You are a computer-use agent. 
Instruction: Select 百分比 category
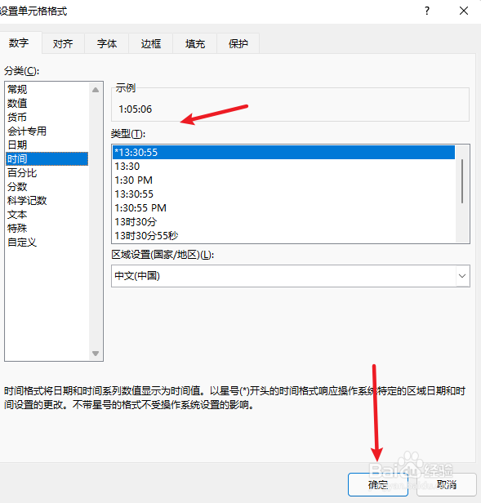click(47, 173)
